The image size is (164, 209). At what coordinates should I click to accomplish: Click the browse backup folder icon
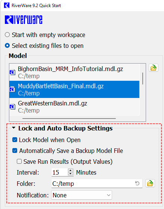[x=150, y=183]
